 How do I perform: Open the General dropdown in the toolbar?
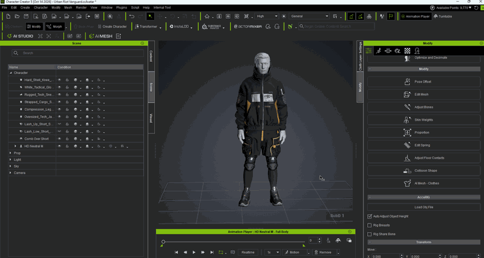coord(309,16)
